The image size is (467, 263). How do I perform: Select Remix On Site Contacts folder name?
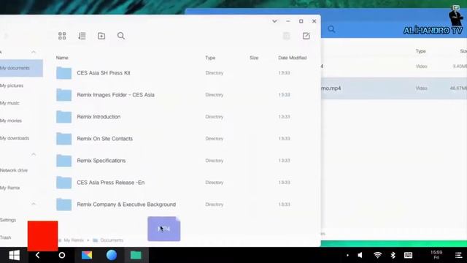click(x=104, y=139)
